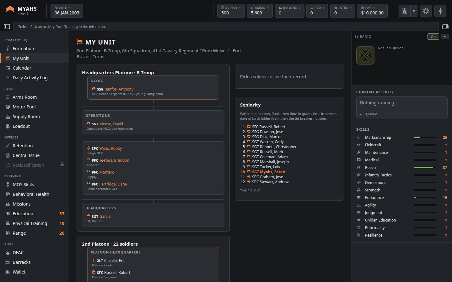Image resolution: width=452 pixels, height=282 pixels.
Task: Hide the right side panel
Action: point(445,27)
